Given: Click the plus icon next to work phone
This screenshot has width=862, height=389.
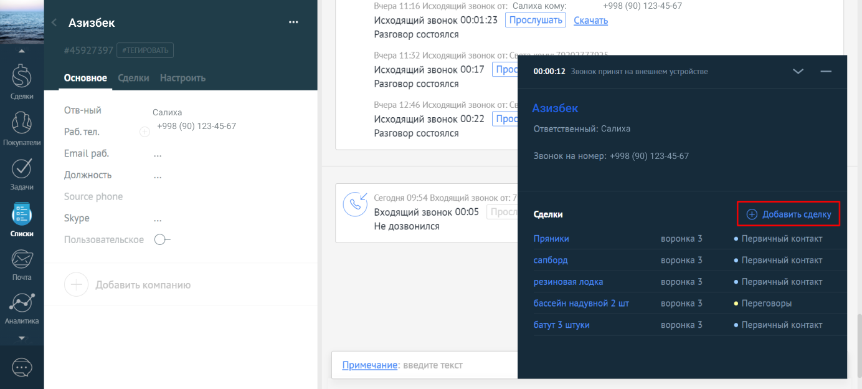Looking at the screenshot, I should coord(144,132).
